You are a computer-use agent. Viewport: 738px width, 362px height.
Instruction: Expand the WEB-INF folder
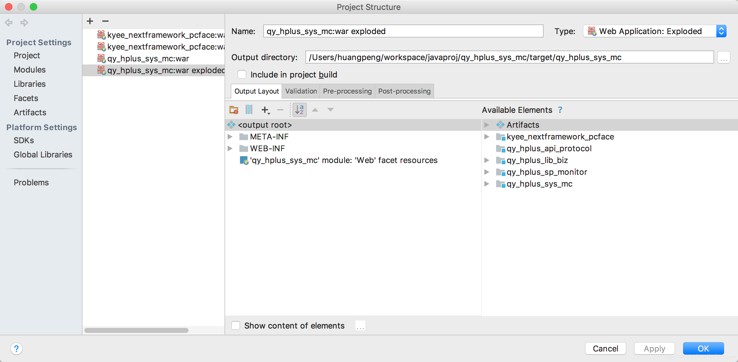(x=230, y=148)
